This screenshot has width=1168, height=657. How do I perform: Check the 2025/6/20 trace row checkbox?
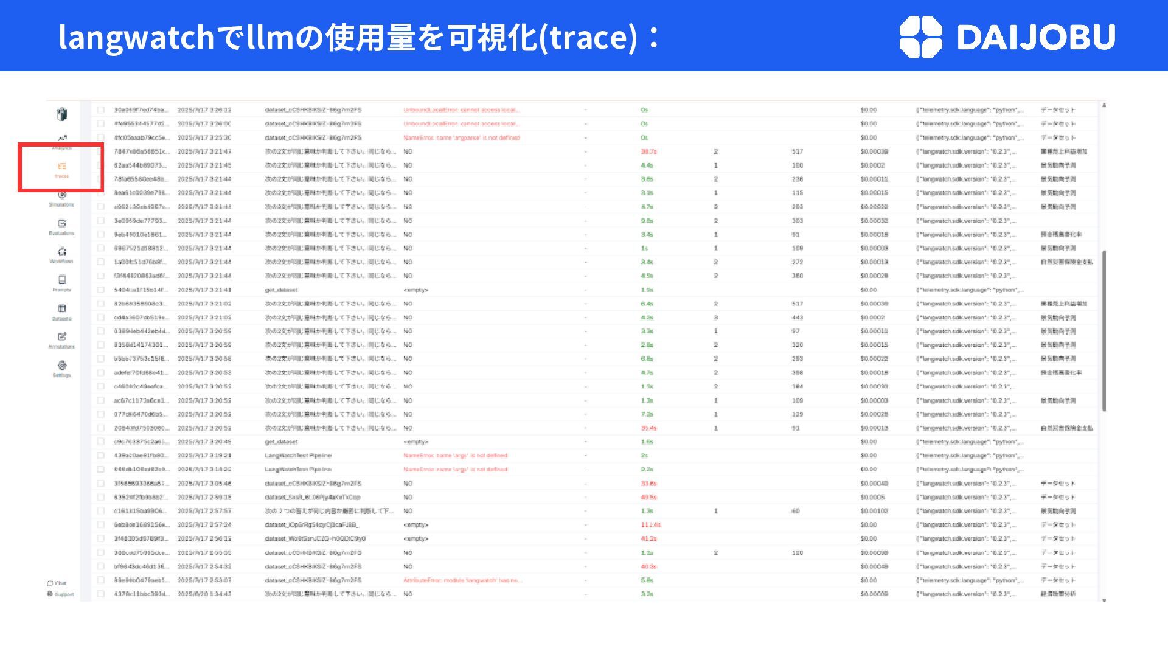(101, 594)
